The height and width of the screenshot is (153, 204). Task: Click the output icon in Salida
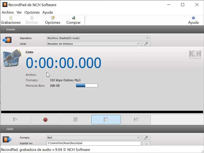[7, 139]
